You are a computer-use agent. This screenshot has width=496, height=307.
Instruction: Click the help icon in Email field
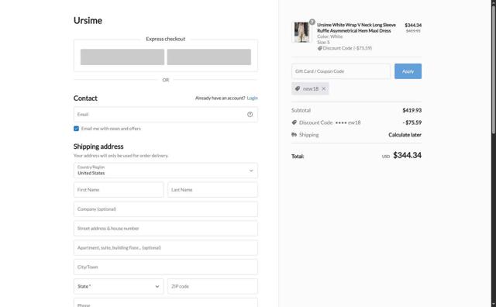pos(250,114)
